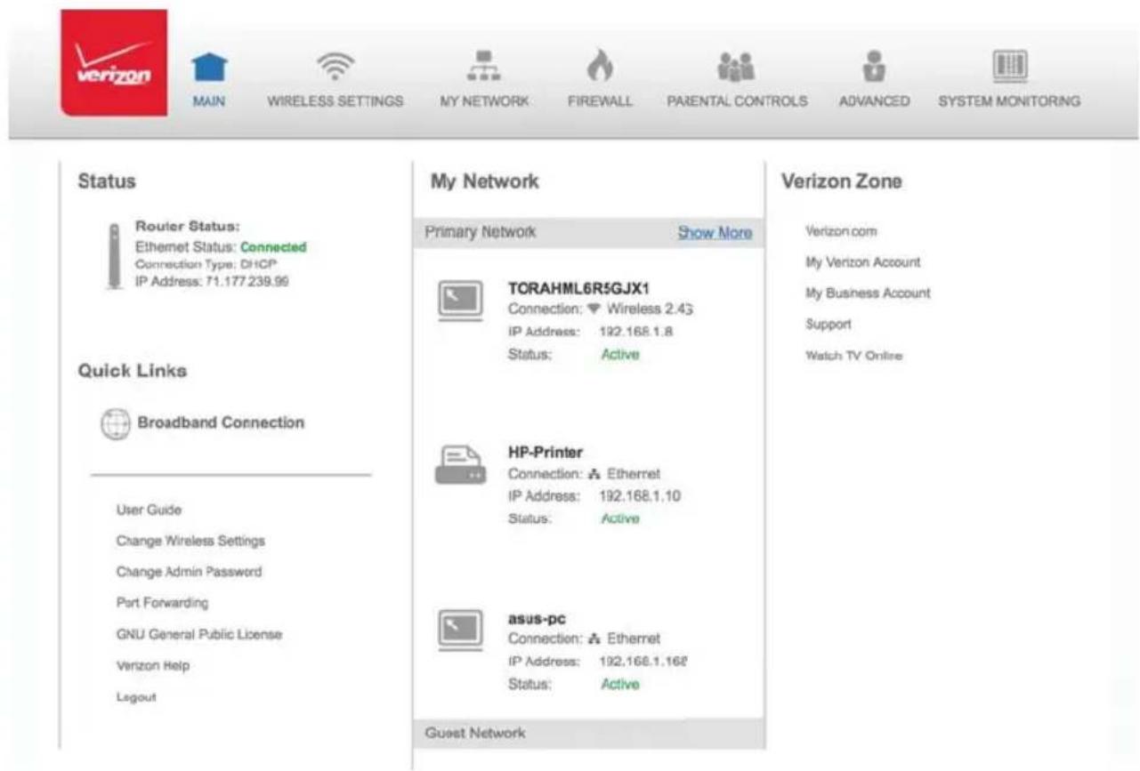This screenshot has width=1140, height=771.
Task: Open the Firewall flame icon
Action: (600, 66)
